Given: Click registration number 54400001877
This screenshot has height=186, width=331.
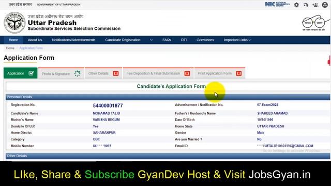Looking at the screenshot, I should pyautogui.click(x=108, y=105).
